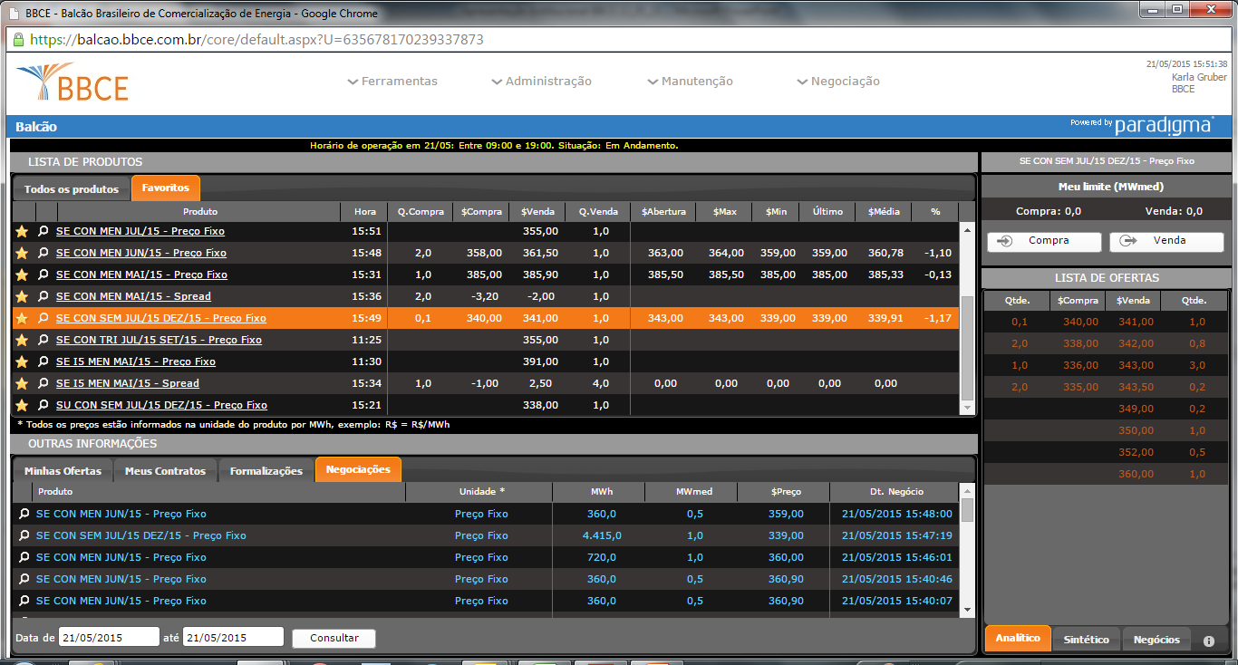
Task: Click the Venda button
Action: point(1165,241)
